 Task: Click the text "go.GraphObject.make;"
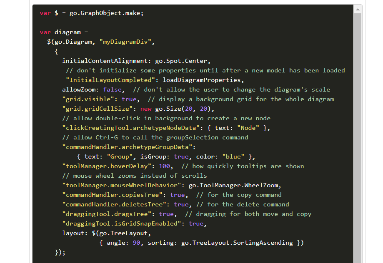coord(107,13)
